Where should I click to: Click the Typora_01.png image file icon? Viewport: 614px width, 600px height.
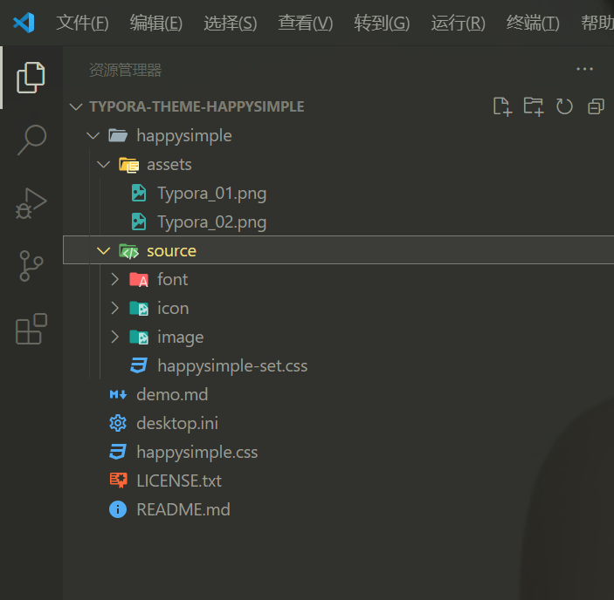tap(139, 193)
